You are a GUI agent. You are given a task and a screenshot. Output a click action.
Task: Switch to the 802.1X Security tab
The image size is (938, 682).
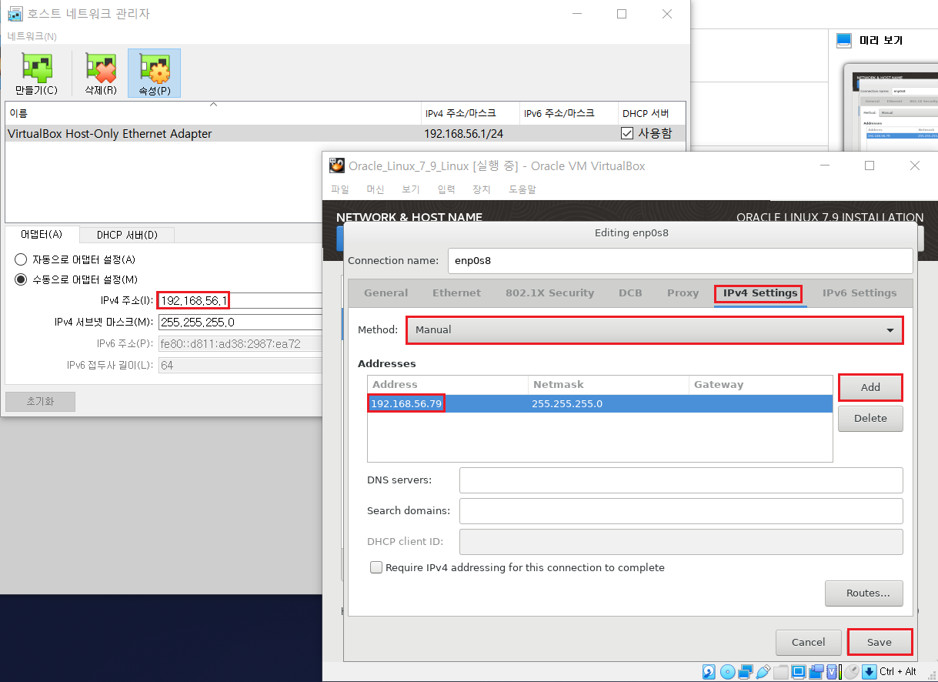pos(549,293)
